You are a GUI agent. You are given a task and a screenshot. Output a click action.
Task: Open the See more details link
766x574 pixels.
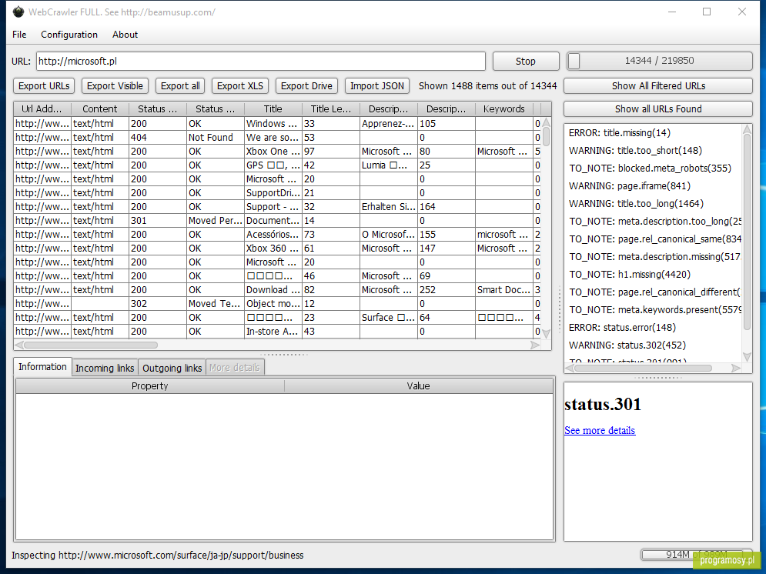(x=600, y=431)
